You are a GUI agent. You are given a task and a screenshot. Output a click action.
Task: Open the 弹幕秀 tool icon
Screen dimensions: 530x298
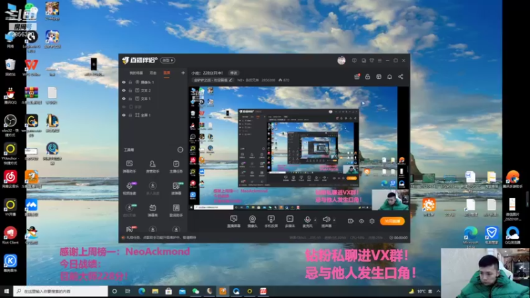[x=153, y=210]
